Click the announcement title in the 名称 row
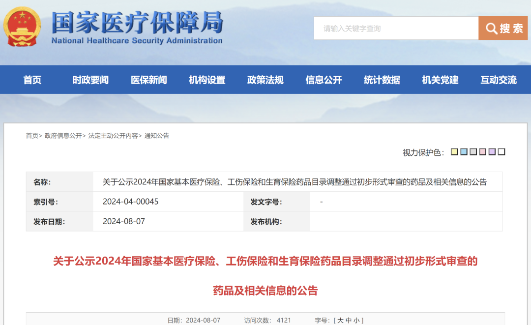Image resolution: width=531 pixels, height=325 pixels. point(295,182)
